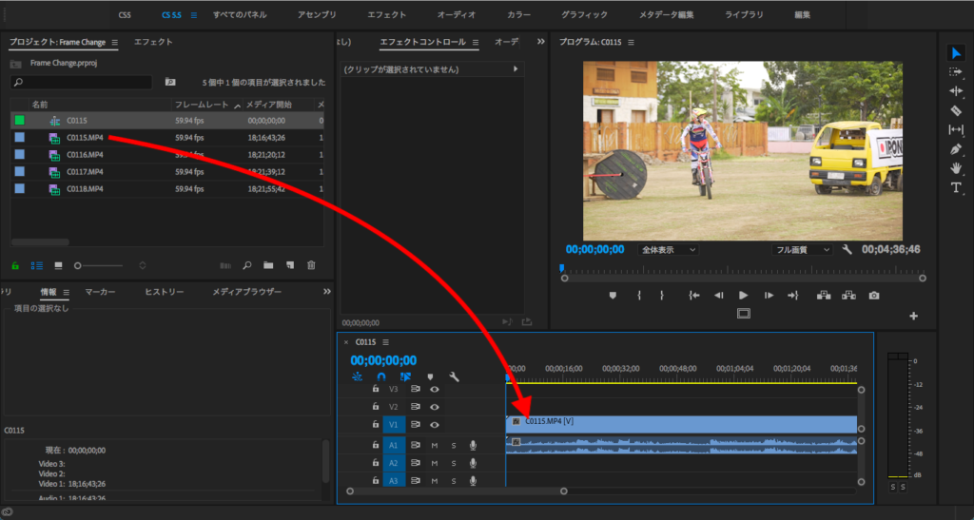974x520 pixels.
Task: Toggle visibility eye for track V1
Action: click(x=434, y=425)
